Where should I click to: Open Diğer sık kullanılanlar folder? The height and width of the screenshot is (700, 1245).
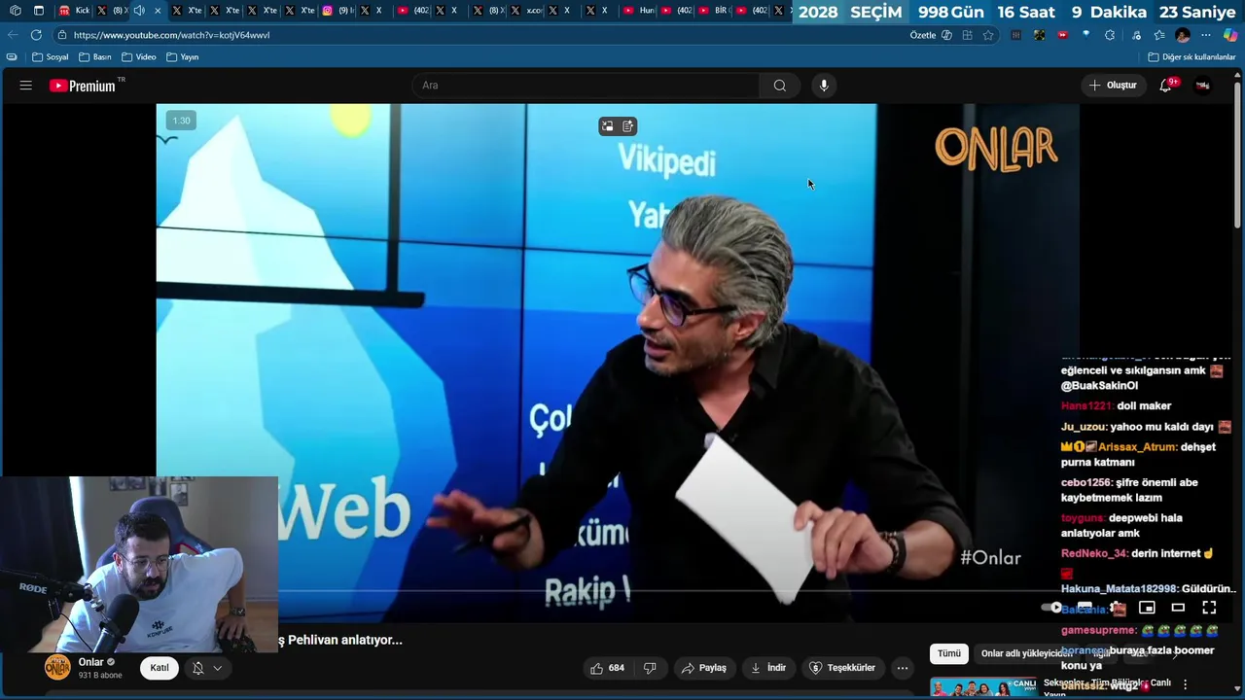pos(1192,57)
